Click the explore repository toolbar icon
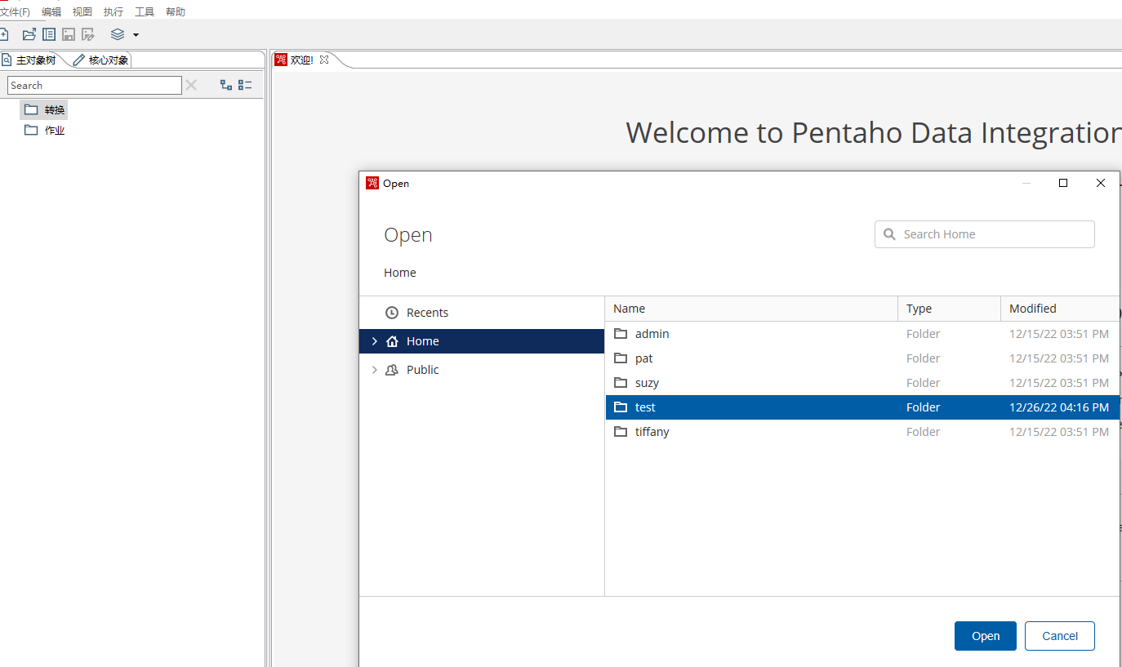Viewport: 1122px width, 667px height. point(49,34)
